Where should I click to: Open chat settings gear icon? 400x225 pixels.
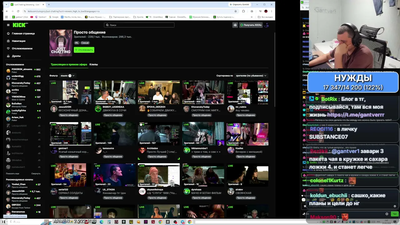tap(387, 214)
